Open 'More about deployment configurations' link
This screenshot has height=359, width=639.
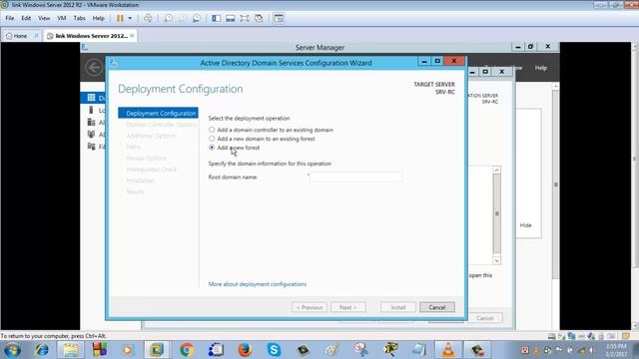tap(258, 284)
